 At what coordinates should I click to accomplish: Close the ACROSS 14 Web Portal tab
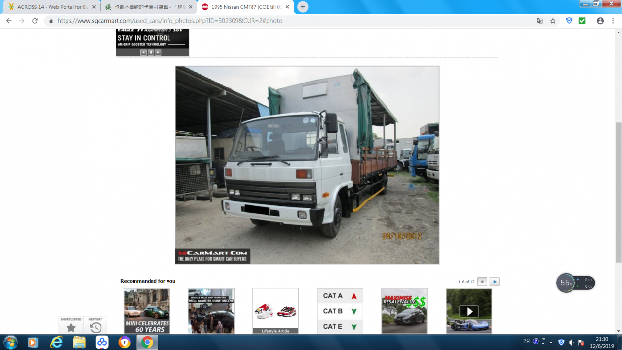[94, 7]
